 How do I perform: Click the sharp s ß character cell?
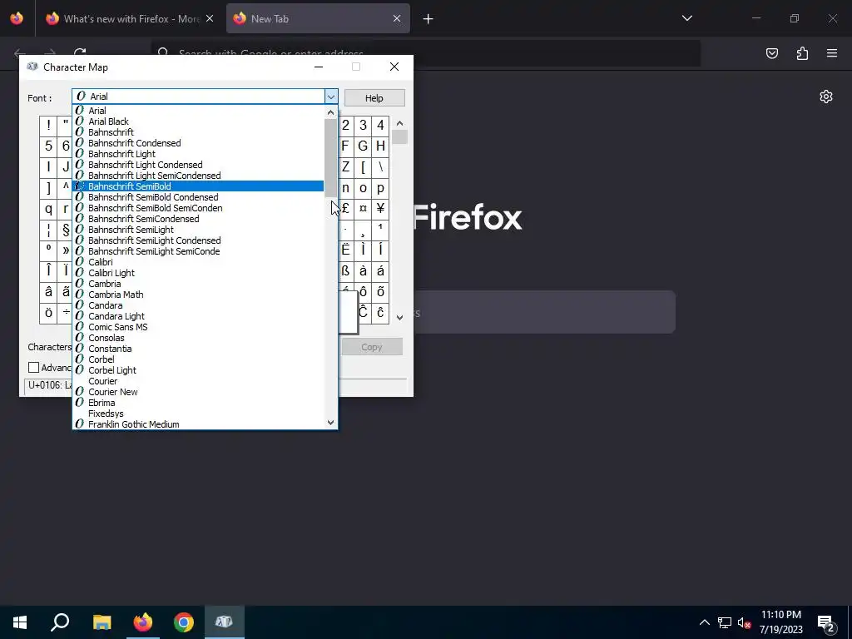click(345, 271)
